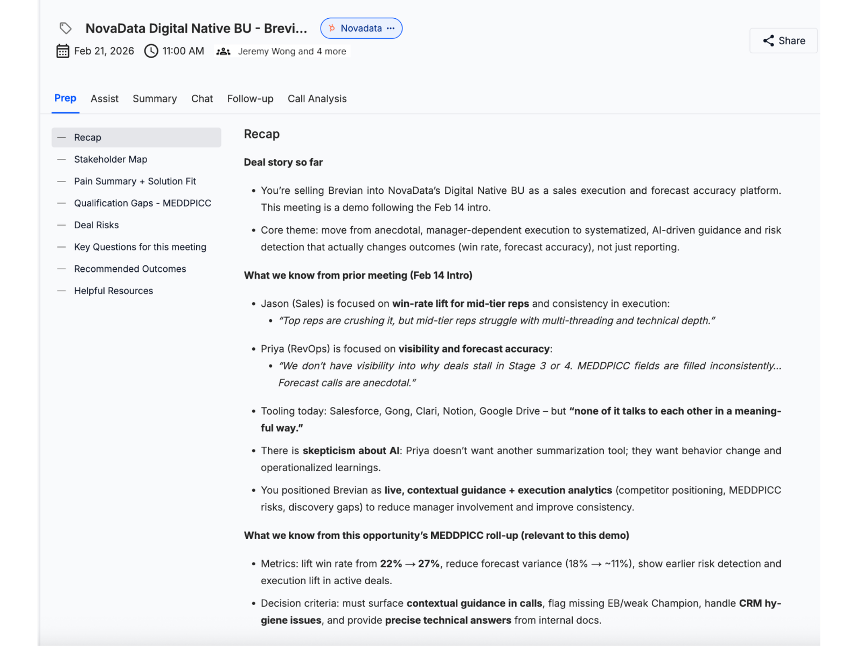The width and height of the screenshot is (862, 646).
Task: Click the '22% → 27%' metric text
Action: click(x=411, y=564)
